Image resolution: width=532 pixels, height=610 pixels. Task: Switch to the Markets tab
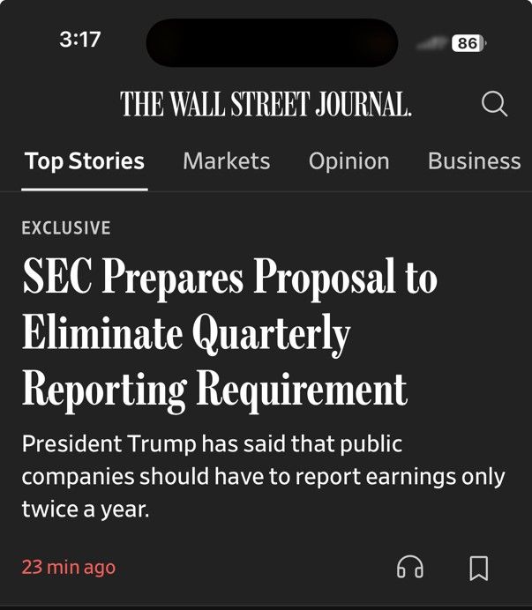(226, 160)
